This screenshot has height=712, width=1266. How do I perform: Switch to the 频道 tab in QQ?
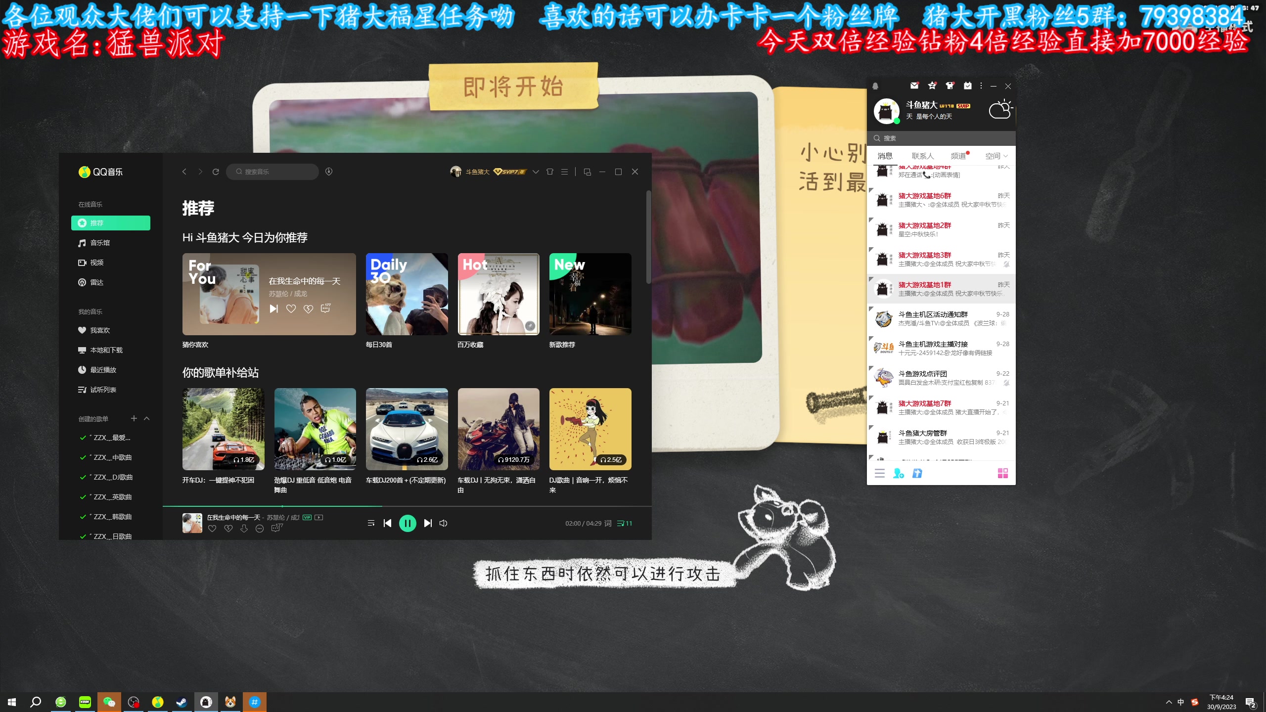click(958, 156)
